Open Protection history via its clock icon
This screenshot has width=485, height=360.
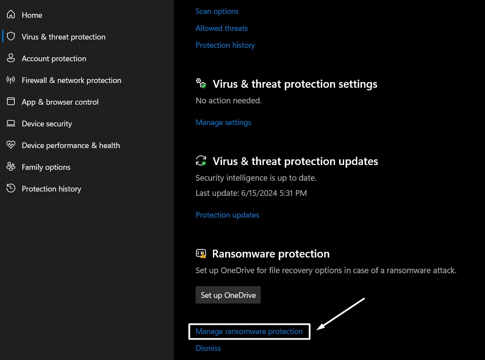click(11, 188)
